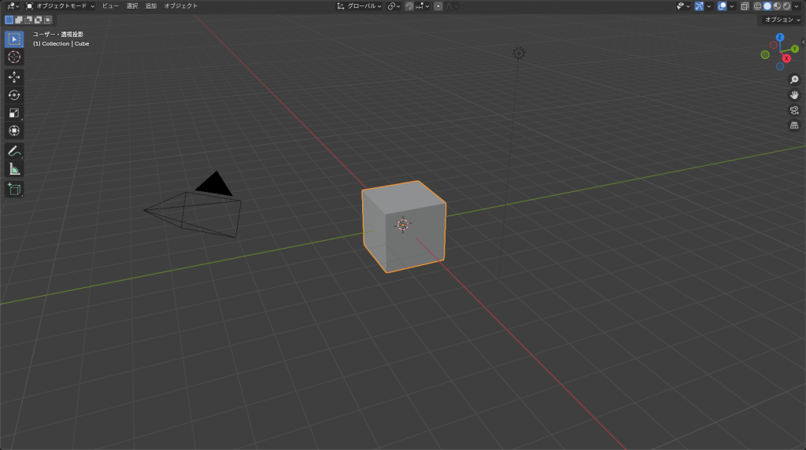Click the negative Z axis gizmo circle
Viewport: 806px width, 450px height.
(780, 66)
